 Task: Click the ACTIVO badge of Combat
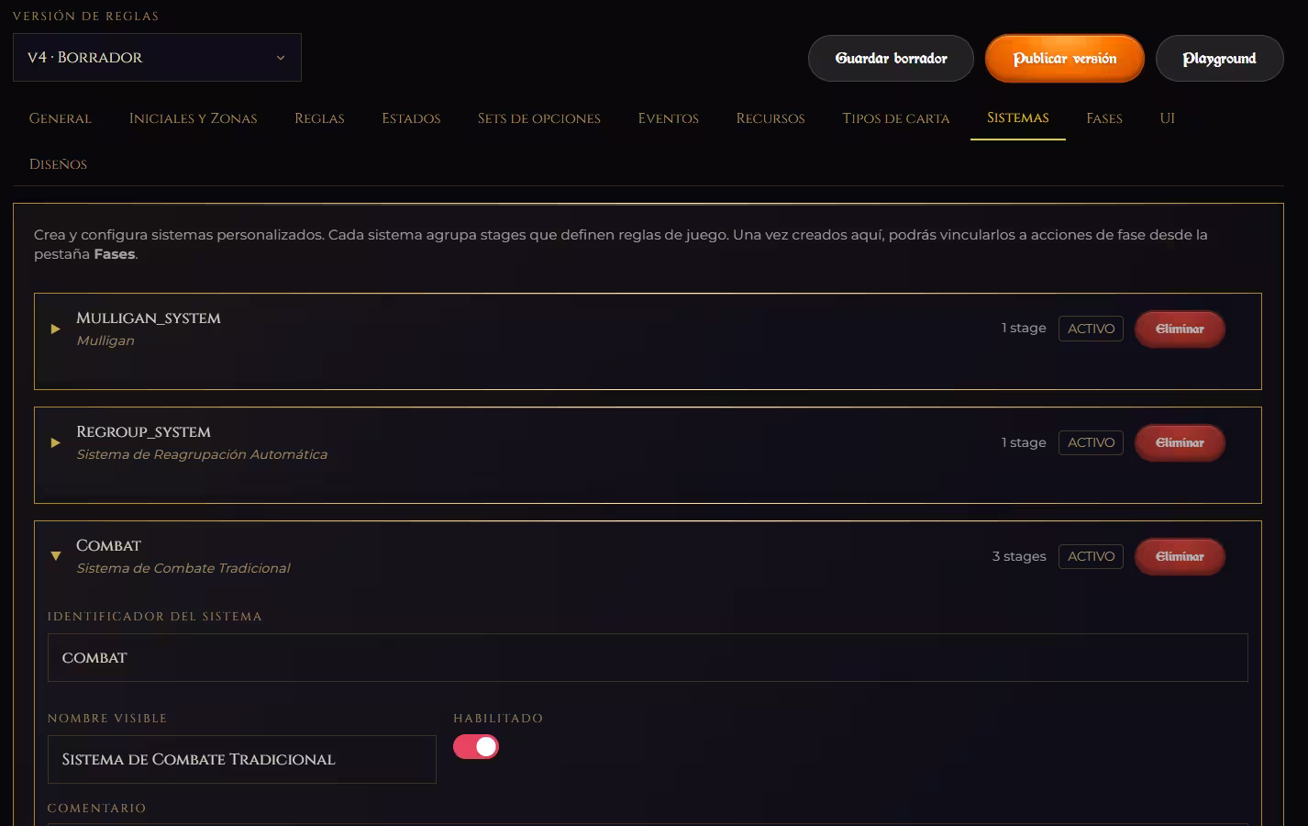[1091, 556]
